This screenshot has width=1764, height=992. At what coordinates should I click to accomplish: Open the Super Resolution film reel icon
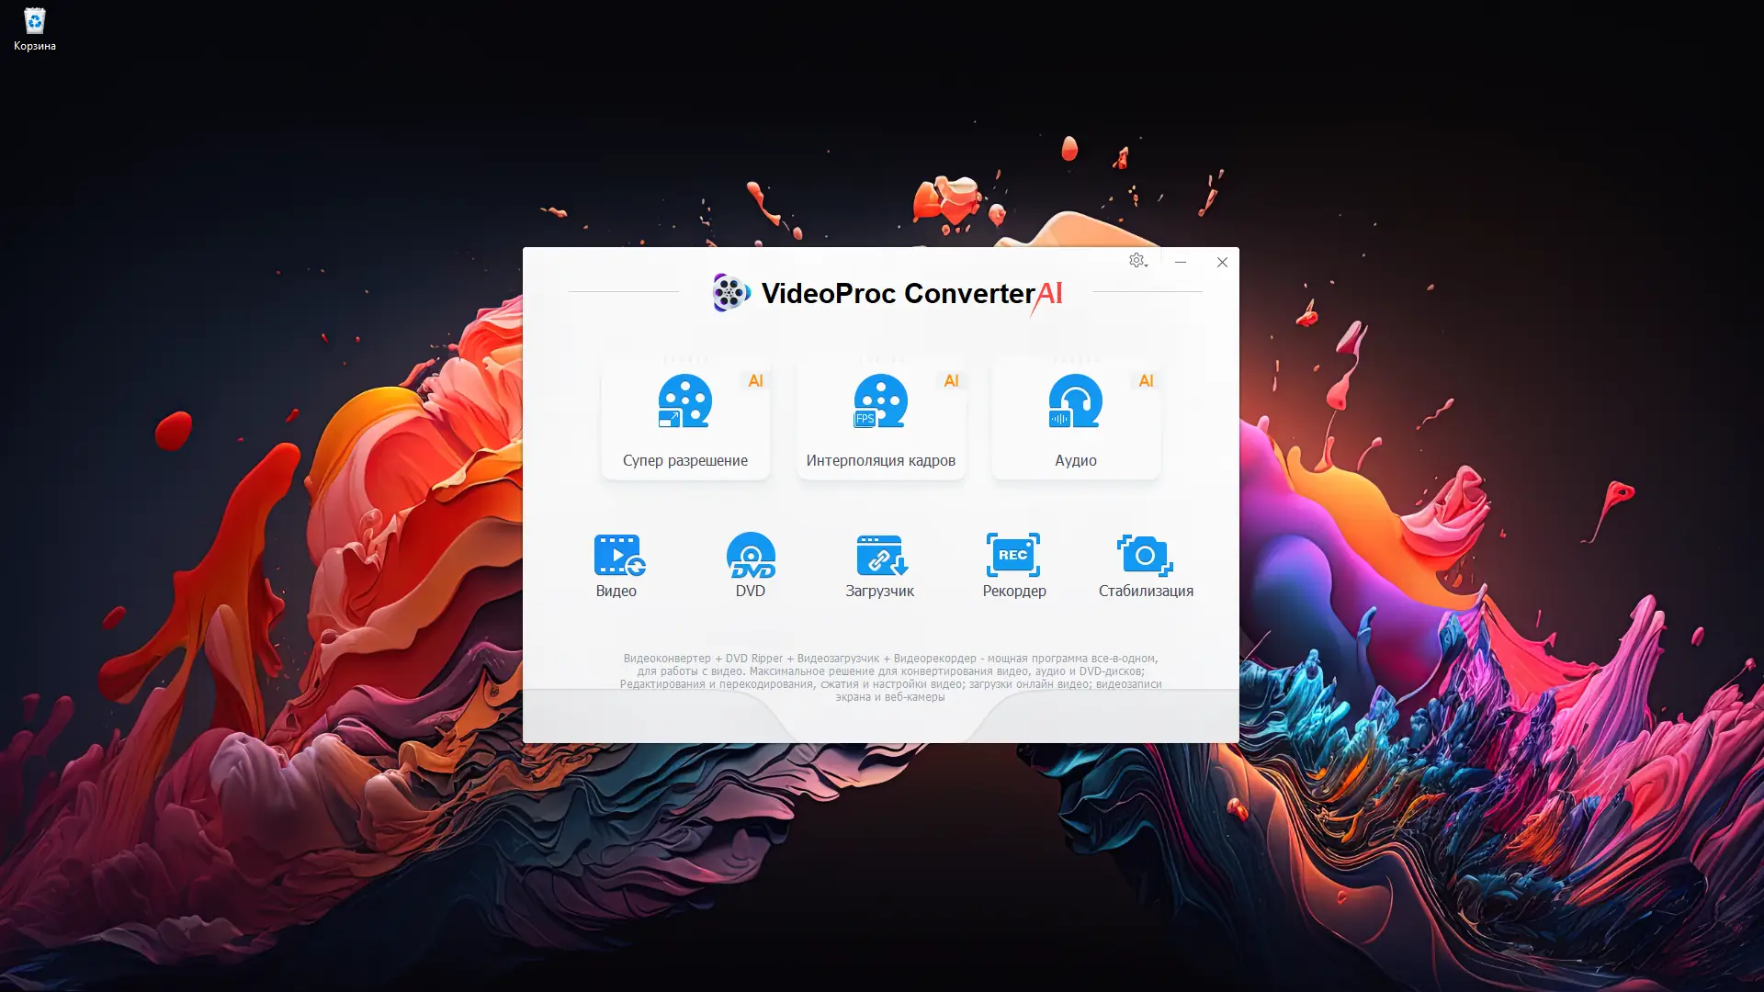click(684, 401)
